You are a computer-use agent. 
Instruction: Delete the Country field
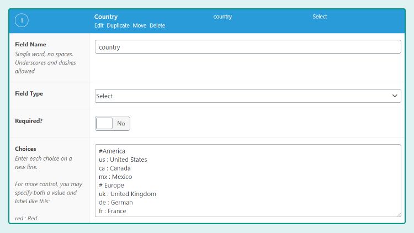coord(157,25)
